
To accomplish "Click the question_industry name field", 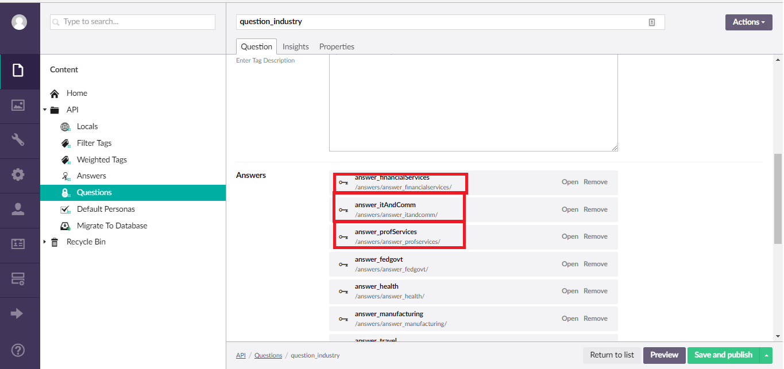I will [450, 22].
